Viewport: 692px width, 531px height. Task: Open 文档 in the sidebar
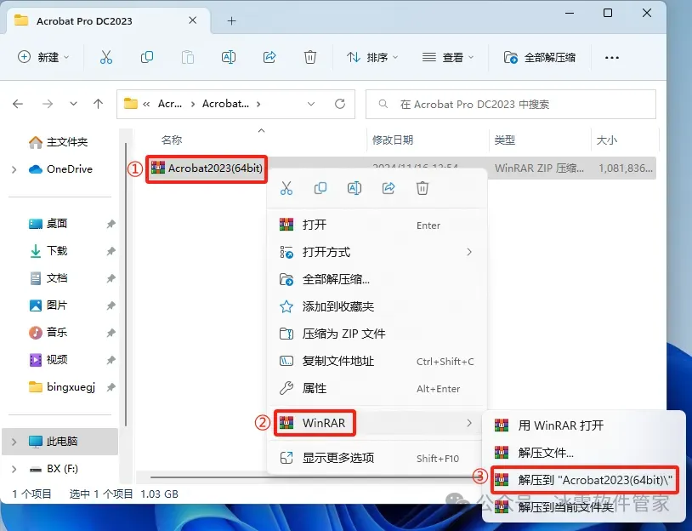[48, 278]
